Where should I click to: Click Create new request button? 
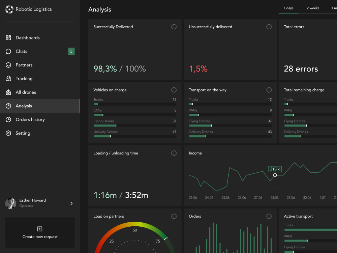[40, 232]
